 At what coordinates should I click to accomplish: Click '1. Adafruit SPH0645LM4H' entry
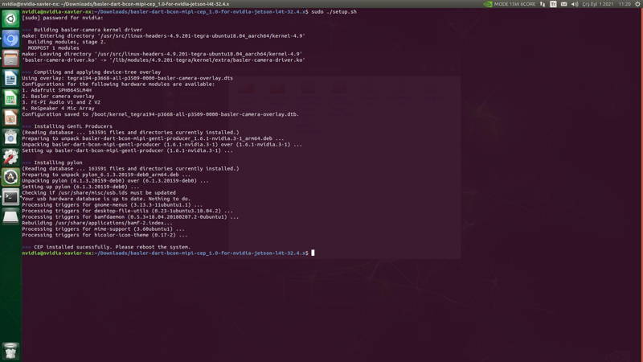click(56, 90)
